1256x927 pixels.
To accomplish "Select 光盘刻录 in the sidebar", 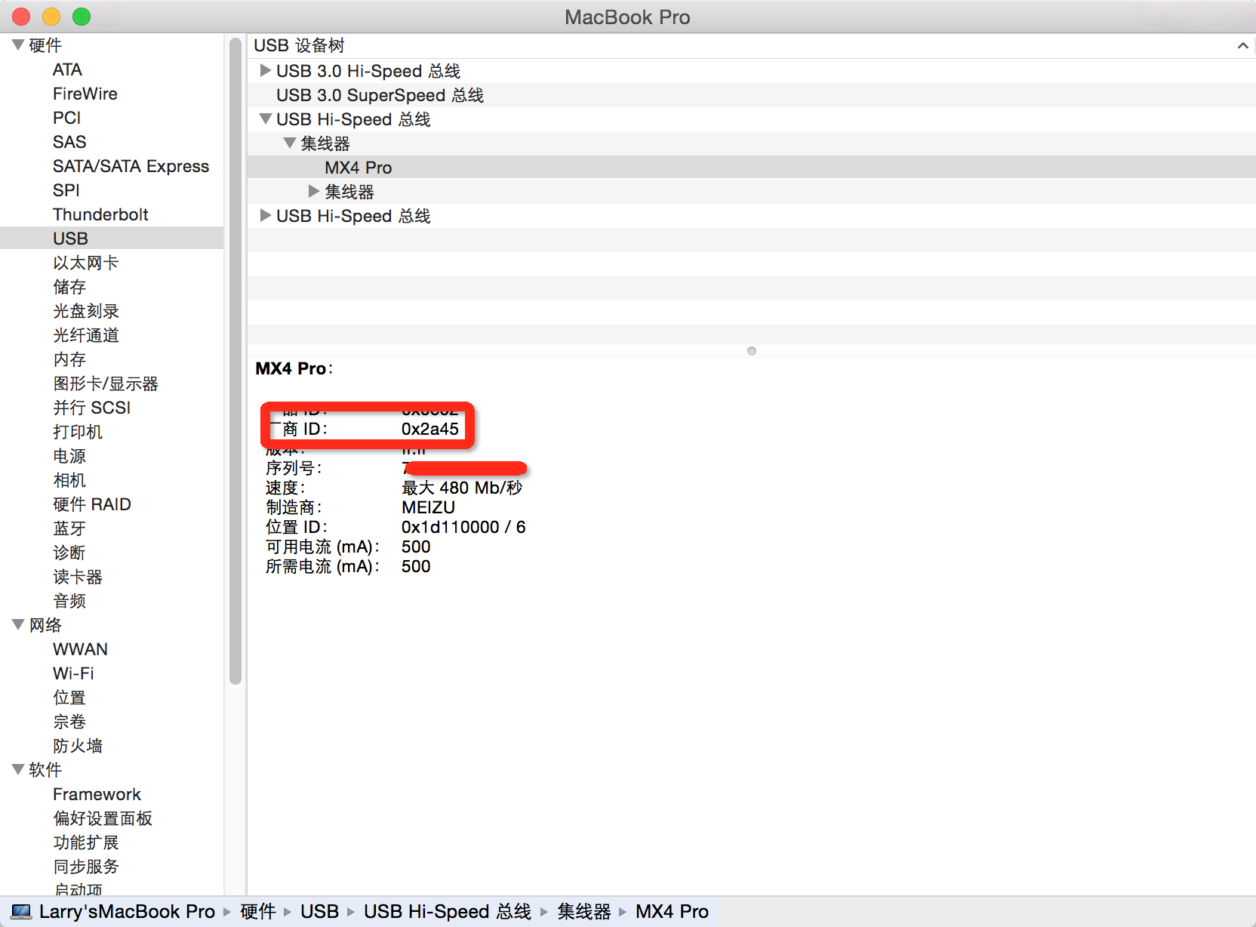I will 86,311.
